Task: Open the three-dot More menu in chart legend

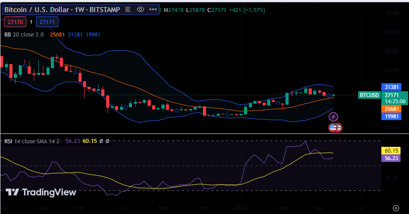Action: [x=153, y=9]
